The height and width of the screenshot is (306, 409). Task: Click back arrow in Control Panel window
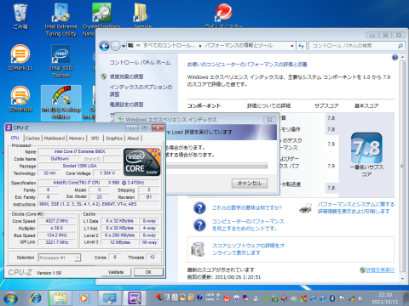pyautogui.click(x=104, y=46)
